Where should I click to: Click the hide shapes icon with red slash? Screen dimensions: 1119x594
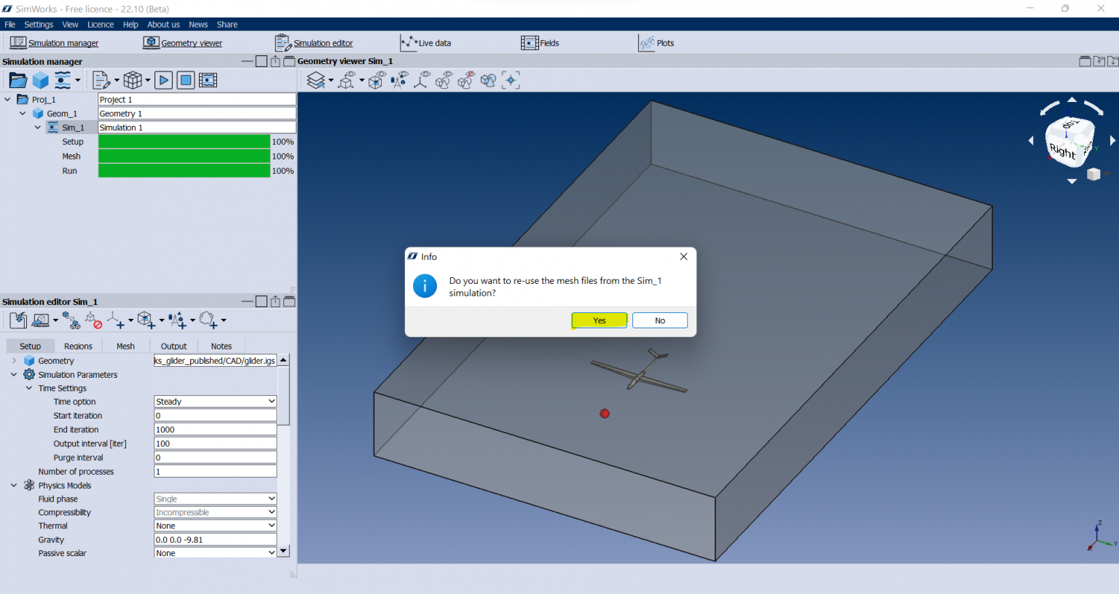pyautogui.click(x=466, y=80)
